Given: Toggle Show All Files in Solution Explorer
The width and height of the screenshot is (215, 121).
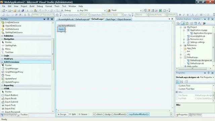Looking at the screenshot, I should point(183,23).
